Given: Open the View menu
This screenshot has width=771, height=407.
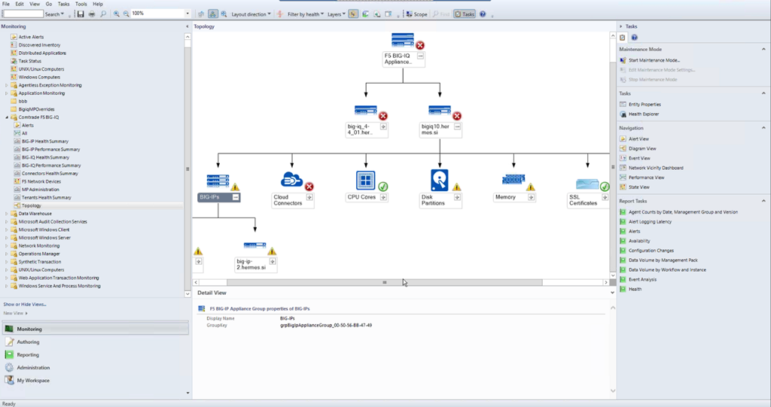Looking at the screenshot, I should [x=35, y=4].
